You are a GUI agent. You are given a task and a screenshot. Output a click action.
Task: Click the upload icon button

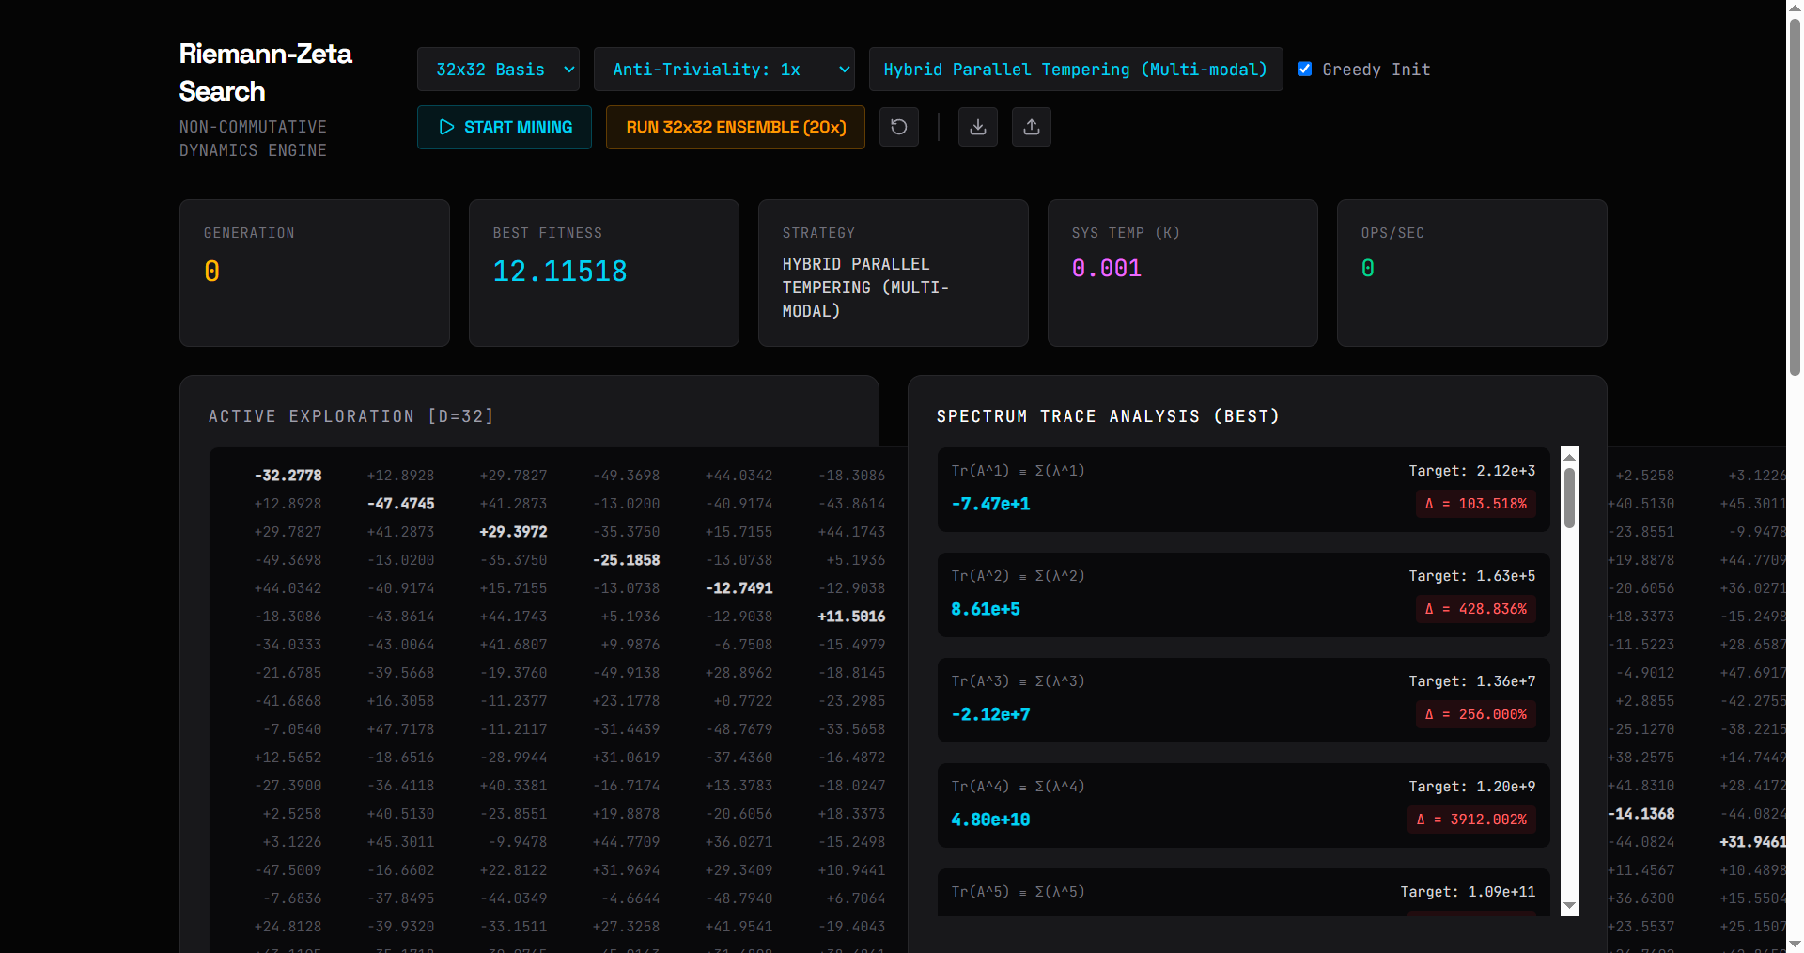point(1032,127)
